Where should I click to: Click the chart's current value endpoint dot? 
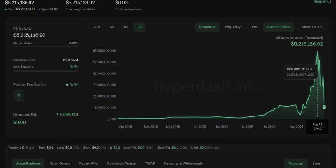coord(324,107)
